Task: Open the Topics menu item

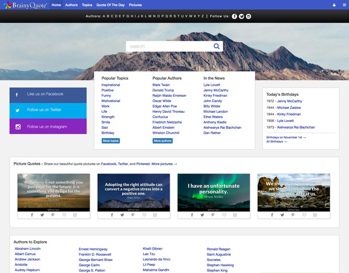Action: click(x=87, y=5)
